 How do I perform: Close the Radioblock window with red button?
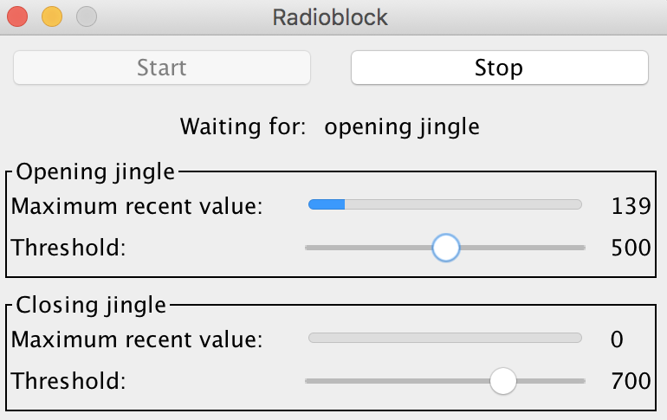pos(17,16)
